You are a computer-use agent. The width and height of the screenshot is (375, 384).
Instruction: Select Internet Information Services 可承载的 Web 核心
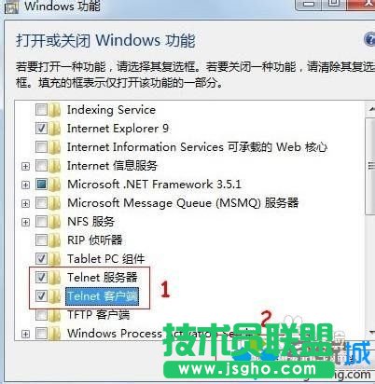197,147
